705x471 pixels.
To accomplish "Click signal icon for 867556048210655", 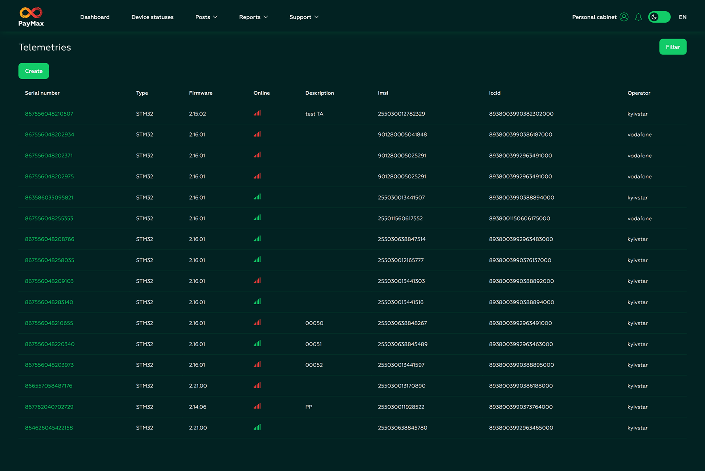I will [x=257, y=322].
